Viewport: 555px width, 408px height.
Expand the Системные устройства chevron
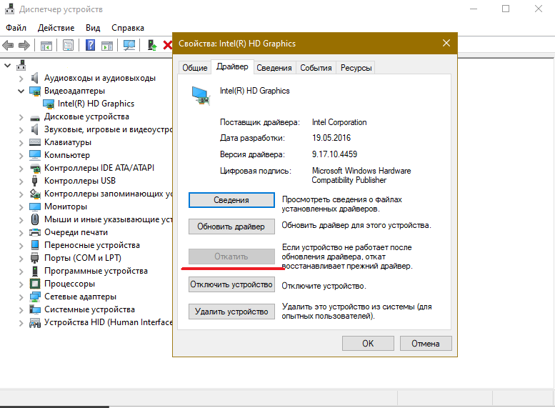pos(21,310)
